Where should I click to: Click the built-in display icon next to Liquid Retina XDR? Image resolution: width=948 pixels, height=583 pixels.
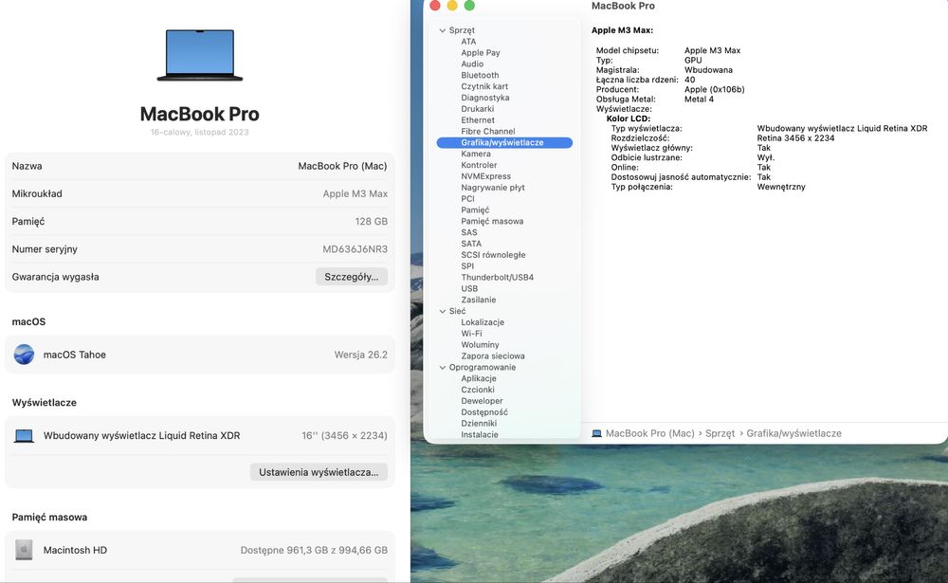click(25, 435)
